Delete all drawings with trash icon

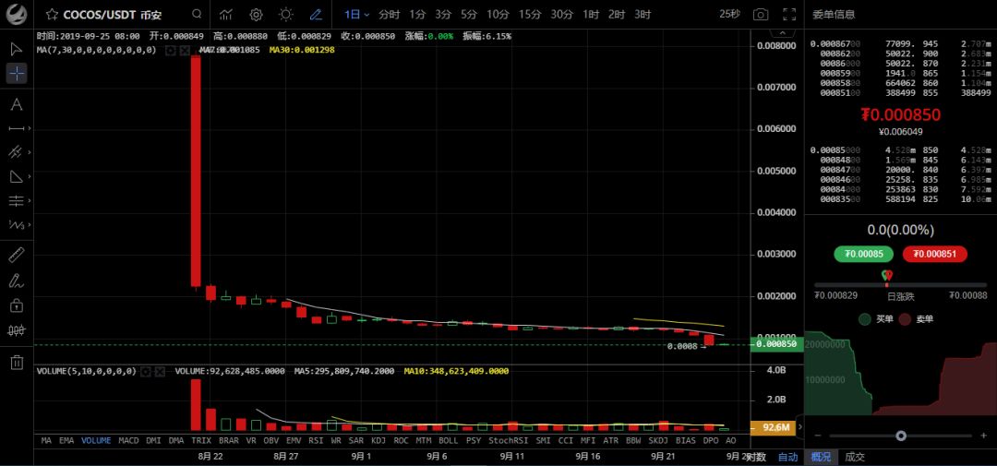[x=17, y=362]
